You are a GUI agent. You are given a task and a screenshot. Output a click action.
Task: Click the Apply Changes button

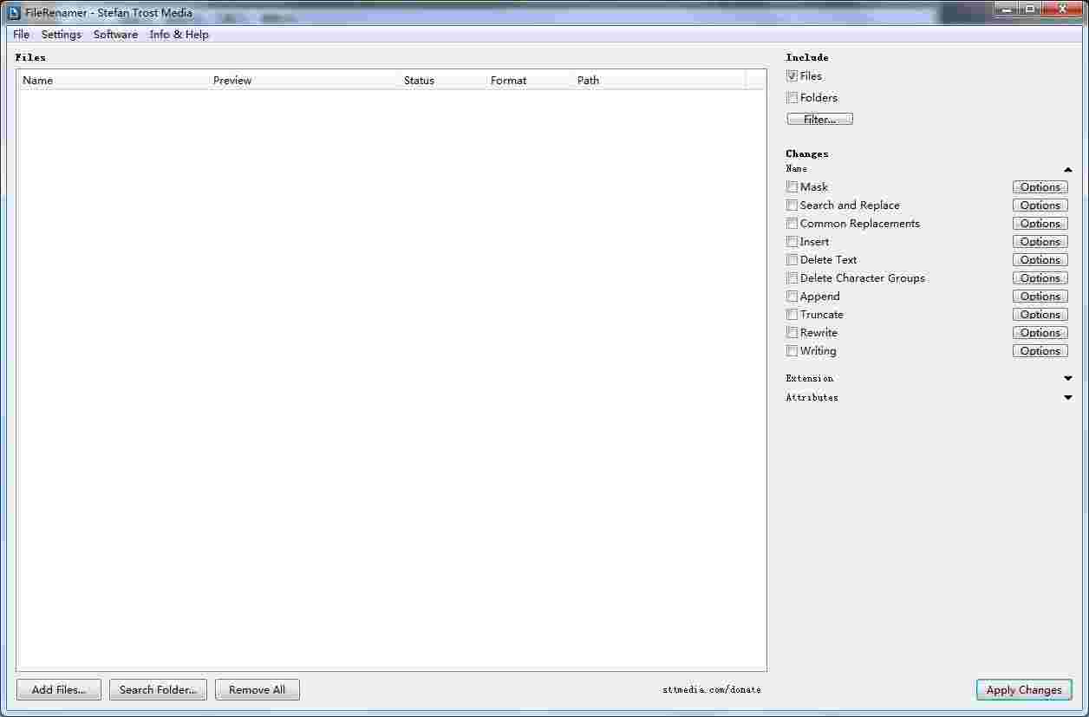click(x=1024, y=690)
